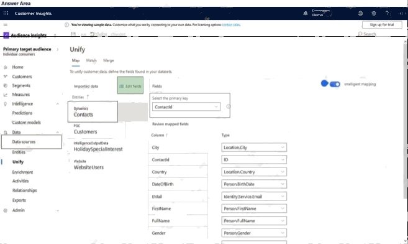Select the HolidaySpecialInterest entity

pos(98,147)
